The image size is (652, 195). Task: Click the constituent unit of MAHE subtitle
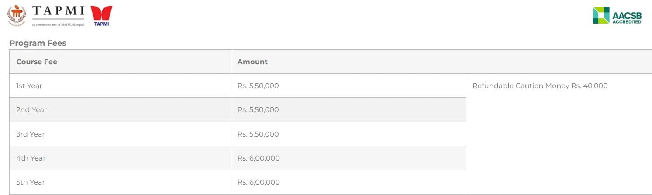(58, 25)
